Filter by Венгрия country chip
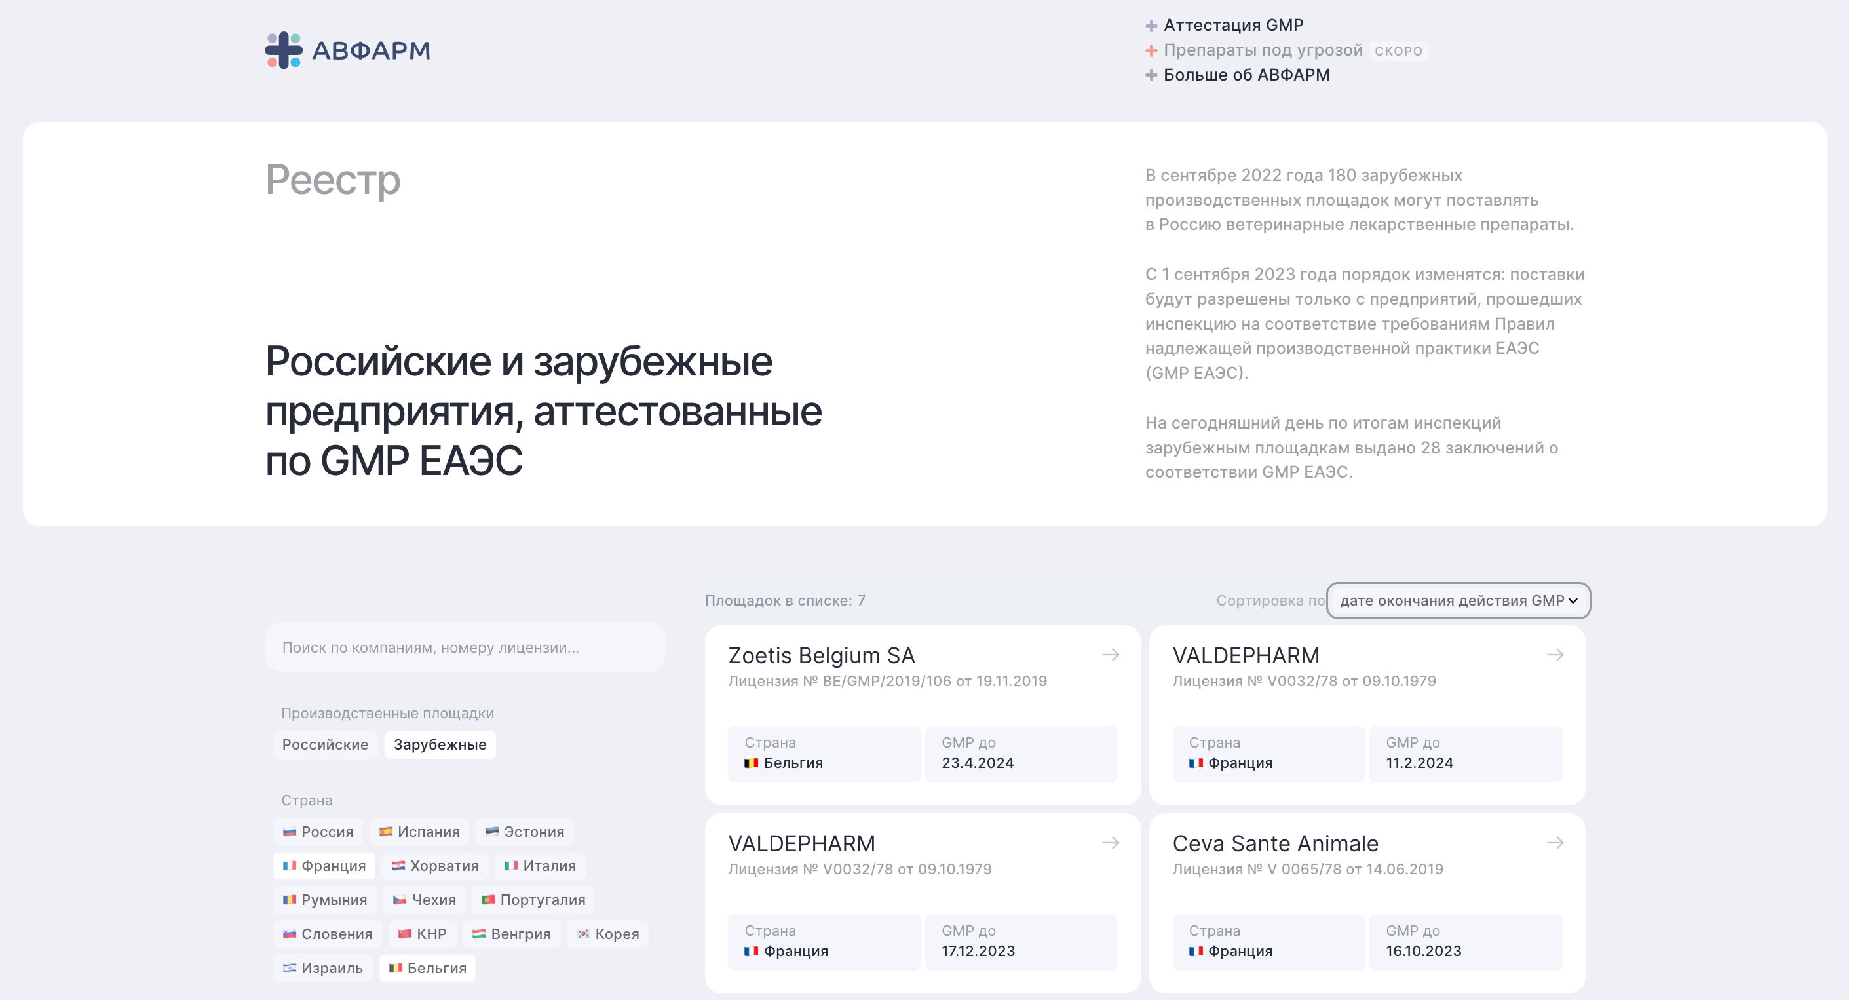 [511, 934]
